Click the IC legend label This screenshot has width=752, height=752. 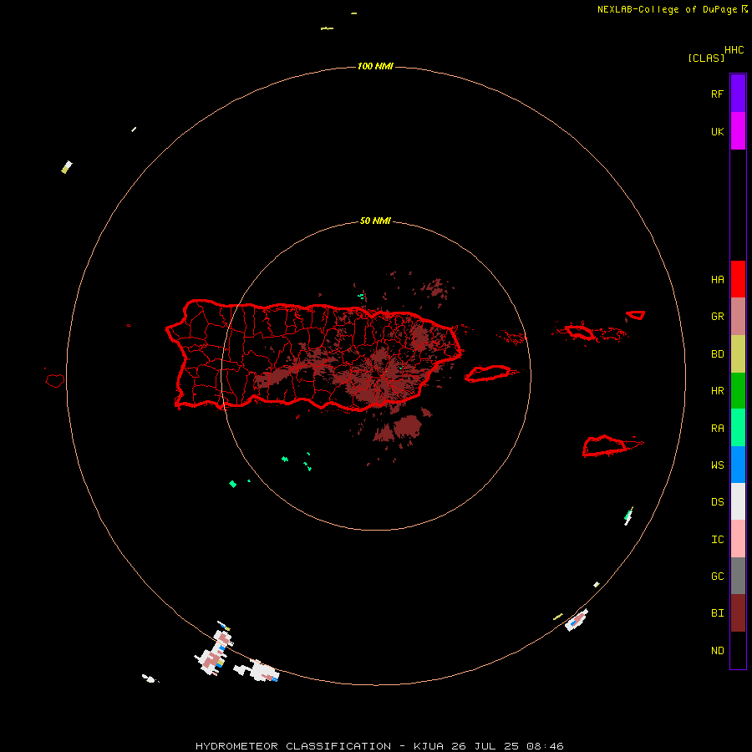click(717, 540)
